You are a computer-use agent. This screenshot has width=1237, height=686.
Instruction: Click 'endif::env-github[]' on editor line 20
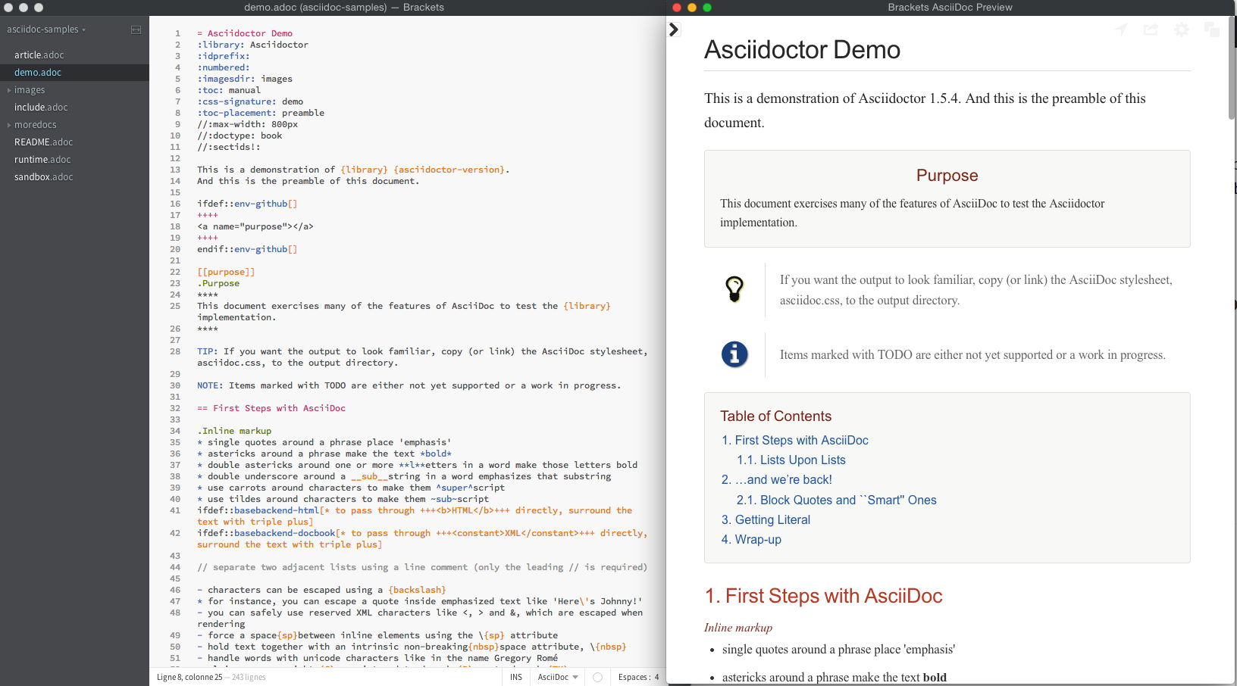pyautogui.click(x=247, y=249)
